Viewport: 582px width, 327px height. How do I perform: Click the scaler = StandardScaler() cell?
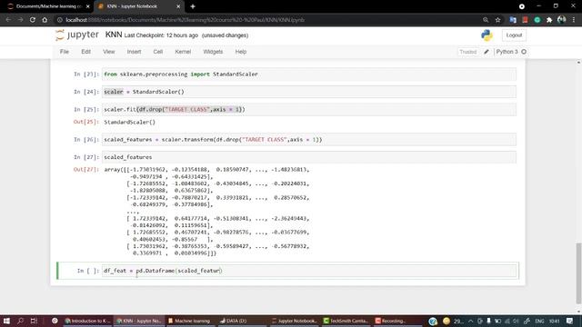tap(309, 92)
